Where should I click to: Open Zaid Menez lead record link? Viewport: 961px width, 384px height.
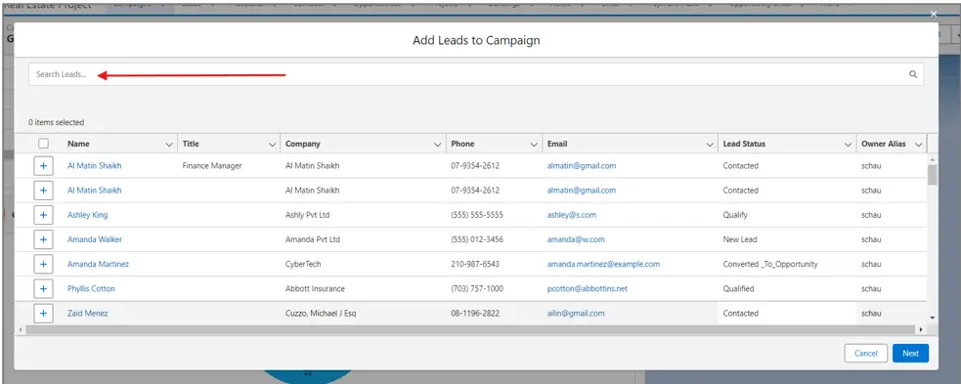tap(88, 313)
